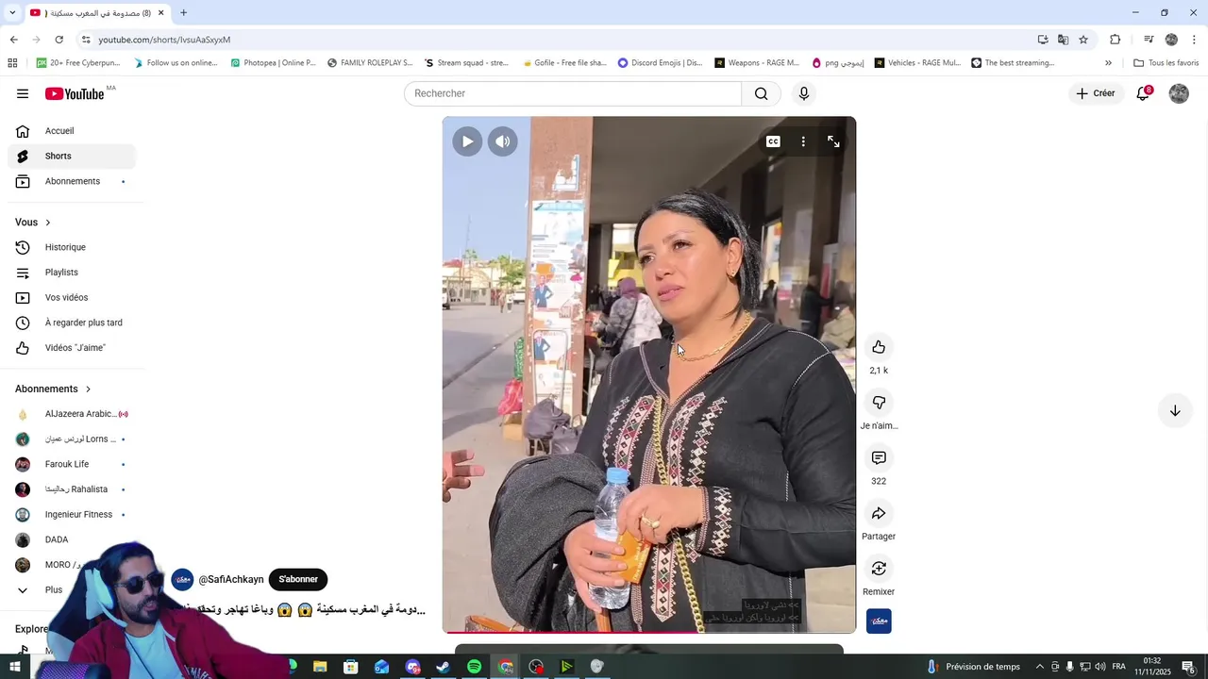This screenshot has height=679, width=1208.
Task: Mute the Shorts video volume
Action: coord(503,141)
